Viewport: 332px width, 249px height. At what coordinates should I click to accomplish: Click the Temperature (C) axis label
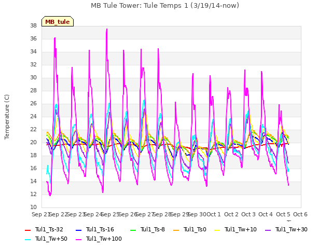[x=7, y=117]
